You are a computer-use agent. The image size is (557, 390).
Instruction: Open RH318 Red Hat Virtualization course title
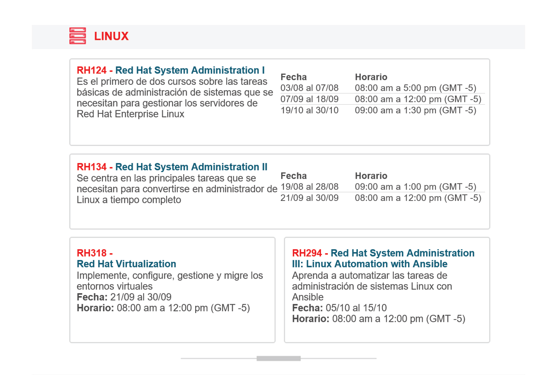[x=126, y=258]
